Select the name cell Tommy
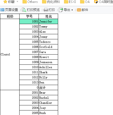The width and height of the screenshot is (113, 115). point(48,26)
